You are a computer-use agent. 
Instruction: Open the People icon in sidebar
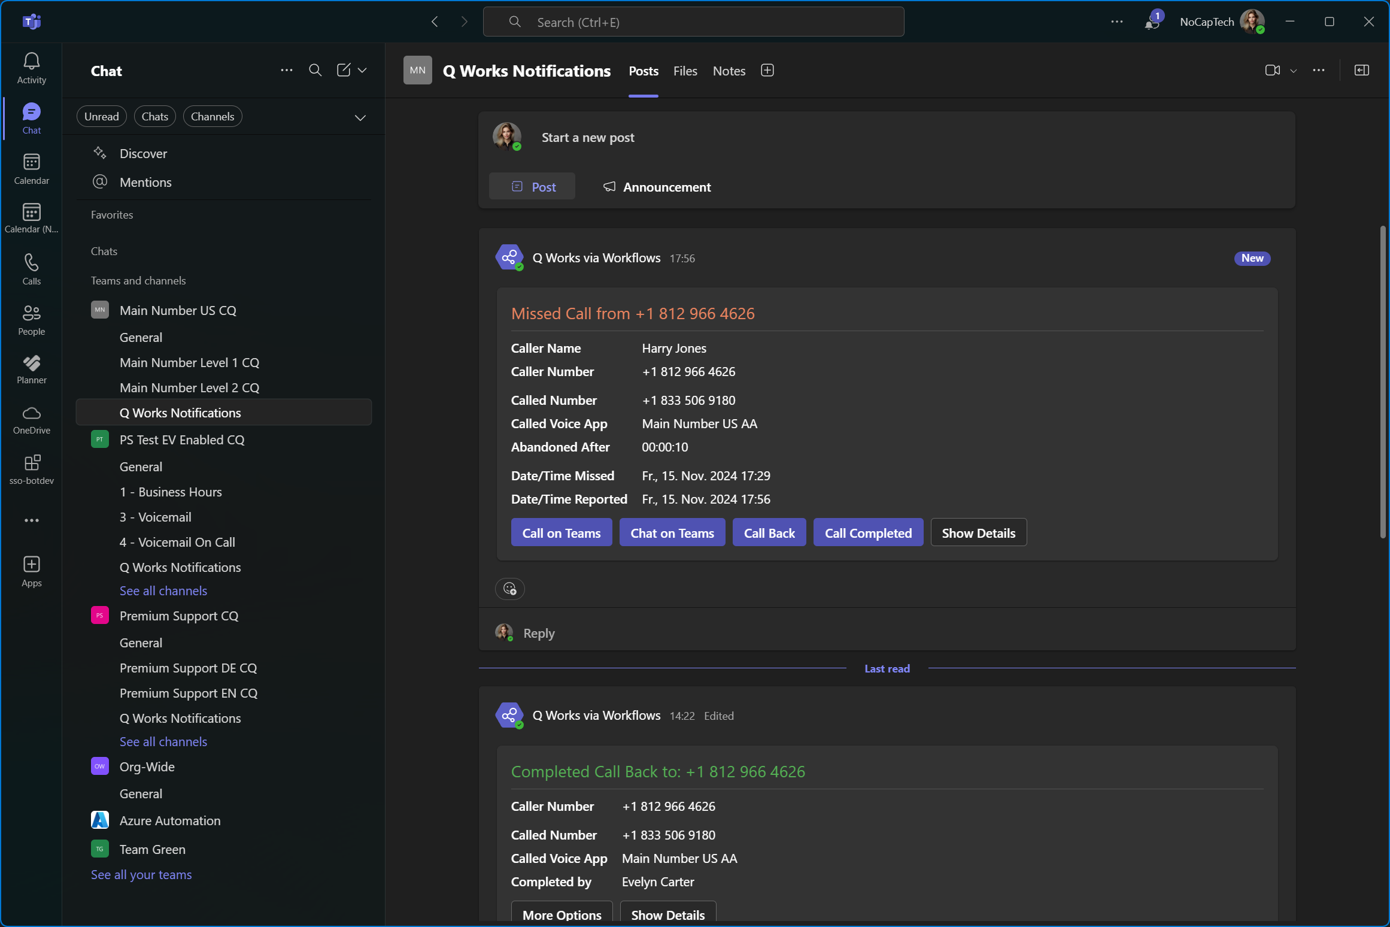point(31,320)
